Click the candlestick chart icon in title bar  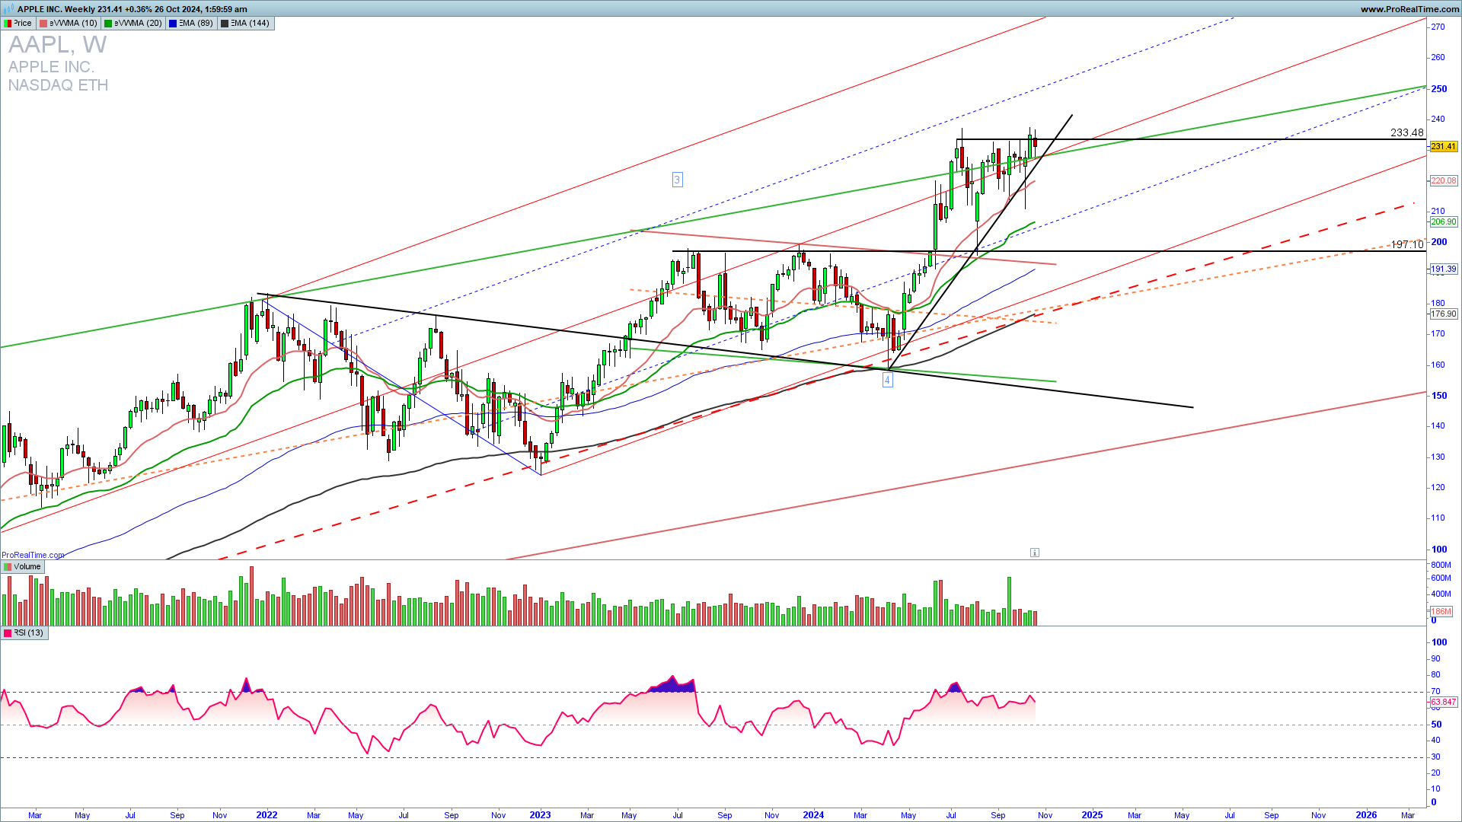click(9, 9)
